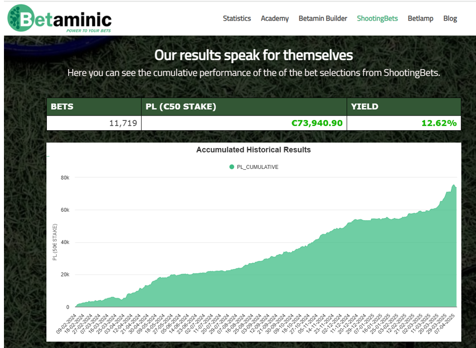Select the 11,719 bets value
This screenshot has height=348, width=476.
pos(123,123)
